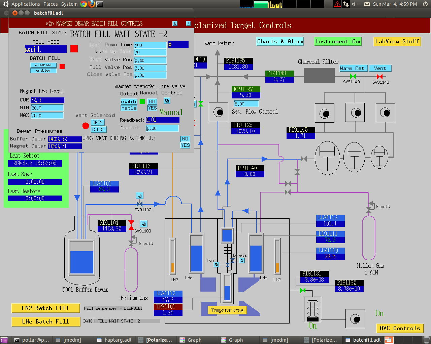431x344 pixels.
Task: Open the Places menu
Action: click(51, 4)
